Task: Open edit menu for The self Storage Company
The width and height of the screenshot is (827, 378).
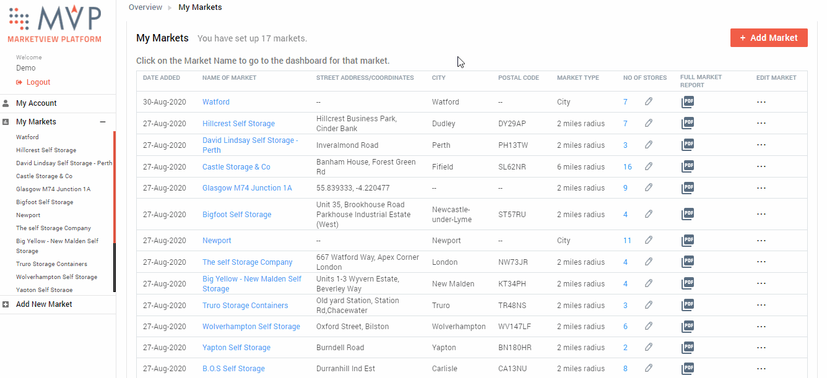Action: point(761,262)
